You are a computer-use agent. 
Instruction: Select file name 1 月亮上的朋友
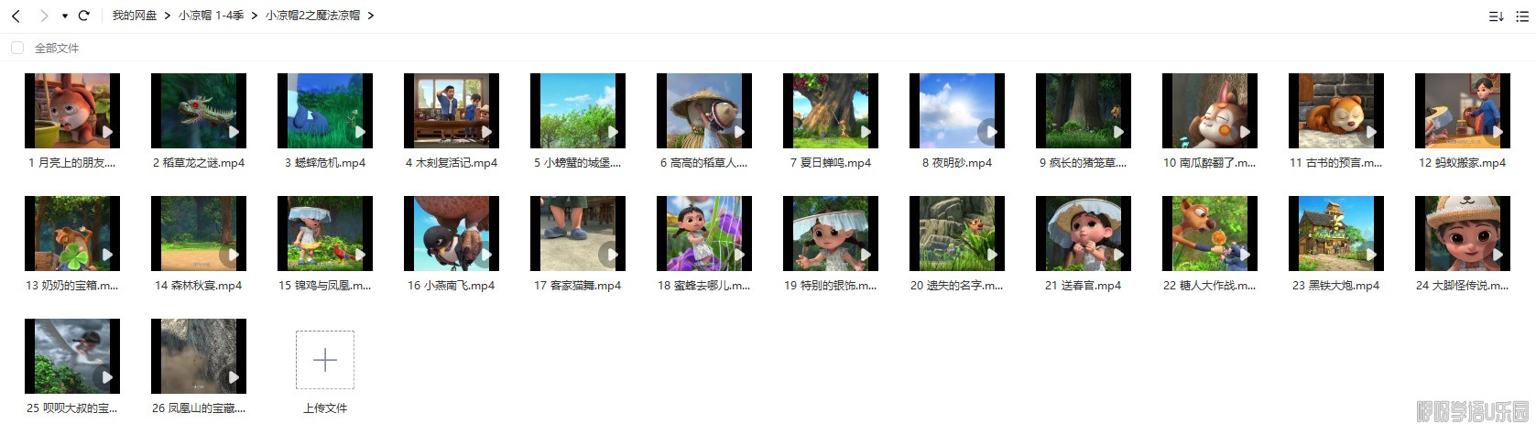[72, 163]
